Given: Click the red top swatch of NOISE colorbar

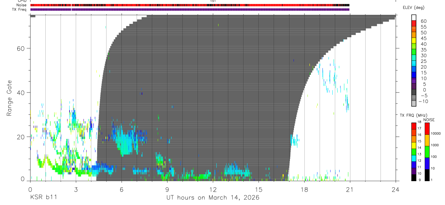Looking at the screenshot, I should tap(427, 129).
